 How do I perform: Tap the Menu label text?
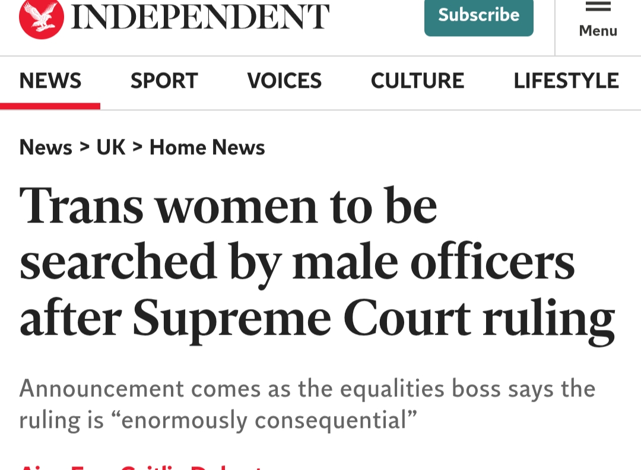pyautogui.click(x=598, y=31)
